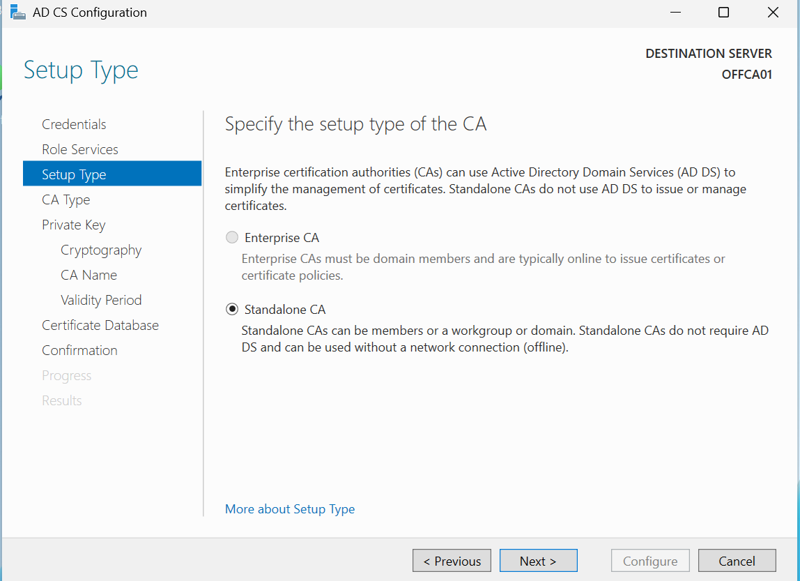Jump to the CA Type step
The height and width of the screenshot is (581, 800).
click(x=66, y=199)
